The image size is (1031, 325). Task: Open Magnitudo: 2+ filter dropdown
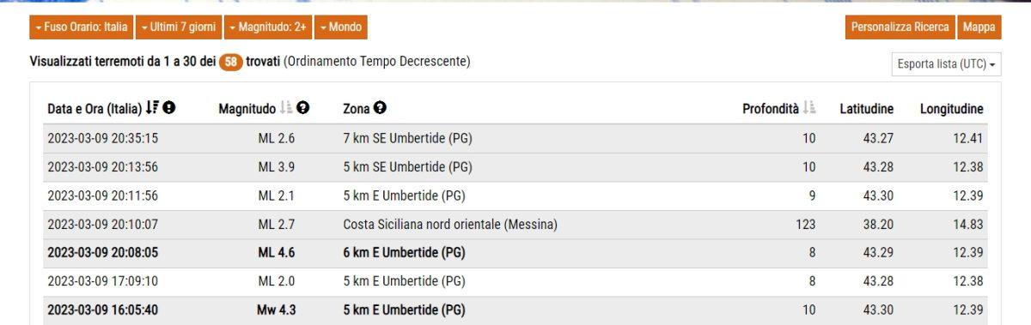267,27
